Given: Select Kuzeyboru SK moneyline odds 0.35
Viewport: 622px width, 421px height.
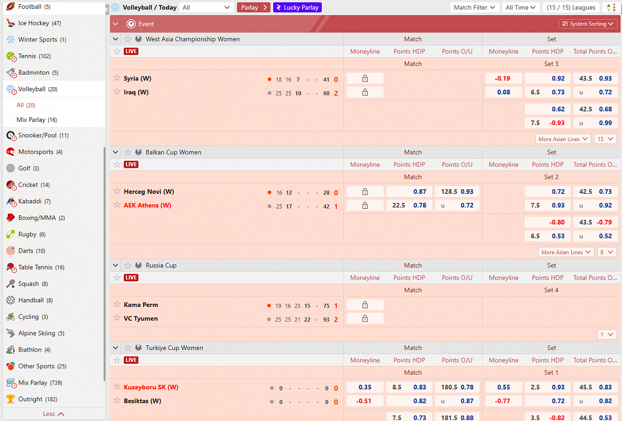Looking at the screenshot, I should point(364,387).
